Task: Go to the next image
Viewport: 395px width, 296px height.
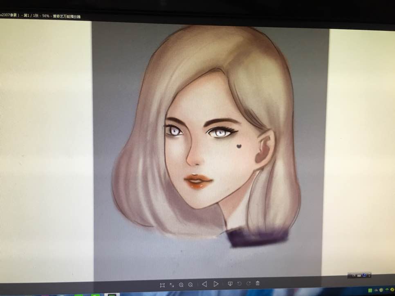Action: point(216,284)
